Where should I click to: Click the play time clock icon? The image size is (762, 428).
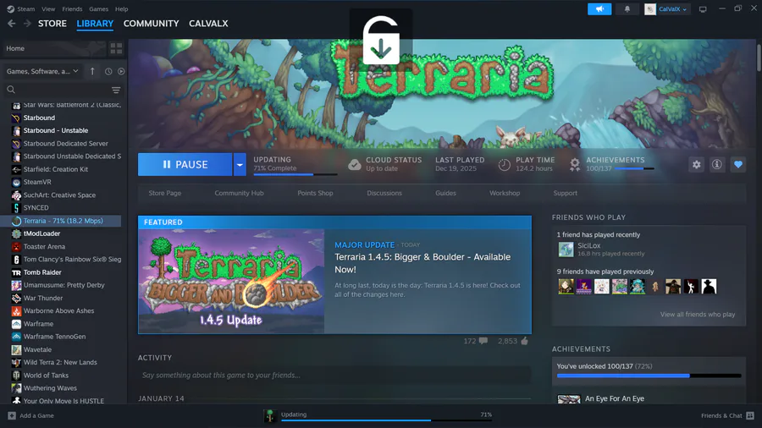pyautogui.click(x=505, y=164)
